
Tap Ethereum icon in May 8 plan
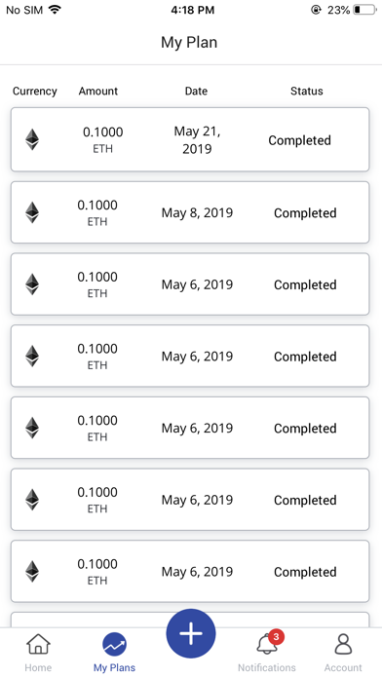32,212
